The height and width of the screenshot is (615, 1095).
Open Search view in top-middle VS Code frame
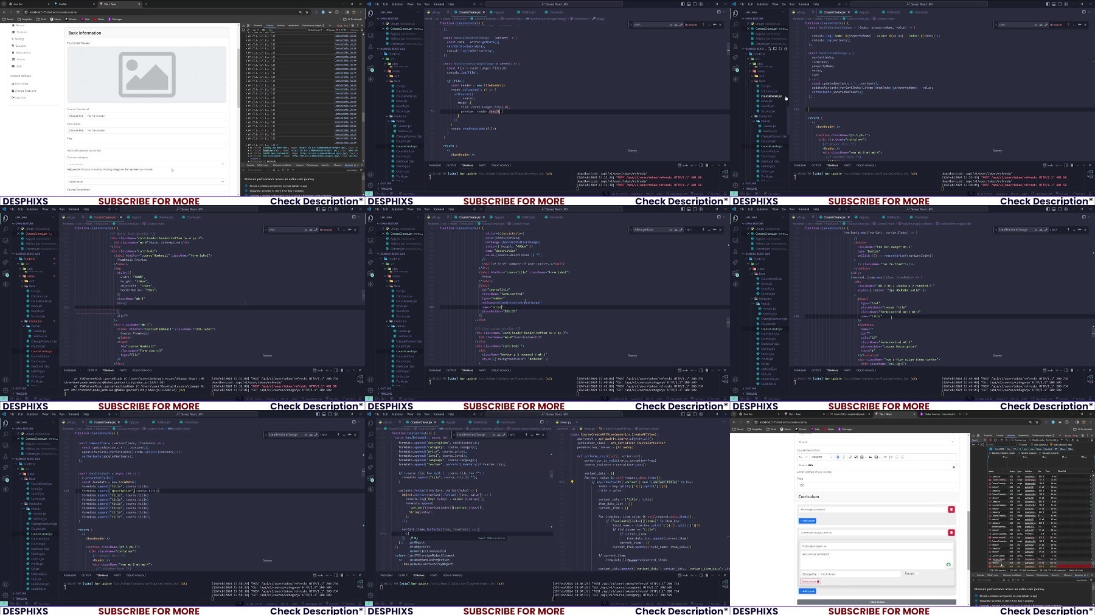370,24
